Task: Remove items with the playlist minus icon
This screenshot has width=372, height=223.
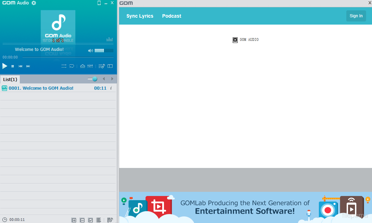Action: (82, 220)
